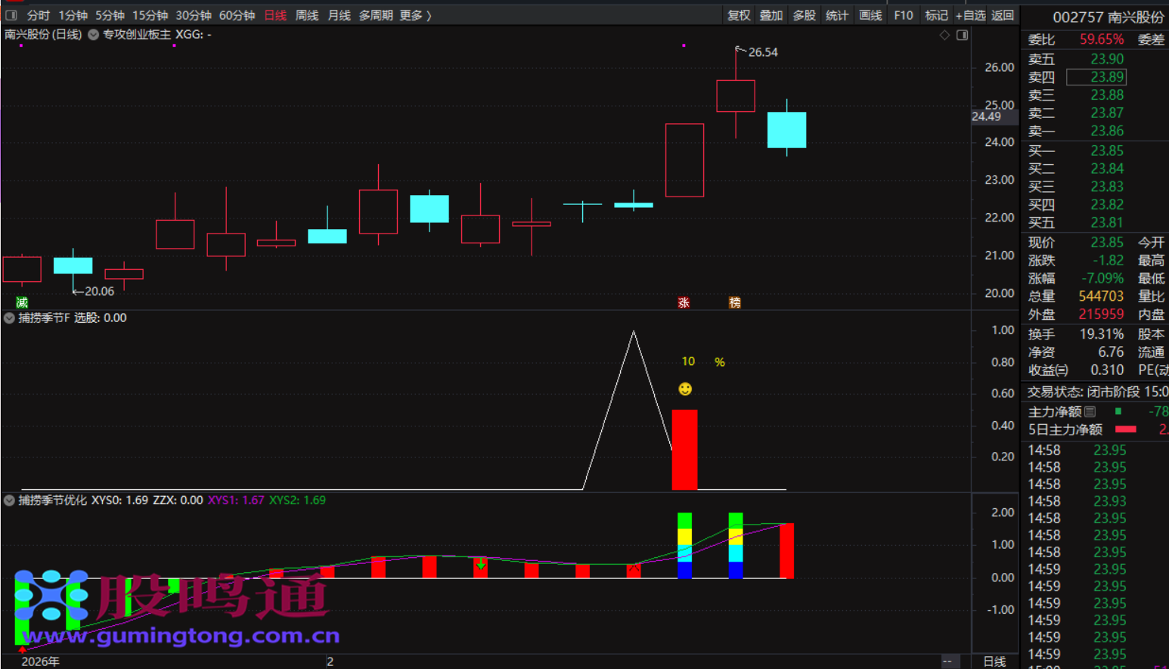1169x669 pixels.
Task: Open the 捕捞季节F indicator dropdown
Action: tap(9, 318)
